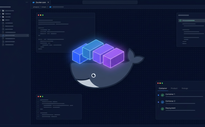Close the line-numbered code window via red dot
This screenshot has height=127, width=205.
[x=38, y=97]
